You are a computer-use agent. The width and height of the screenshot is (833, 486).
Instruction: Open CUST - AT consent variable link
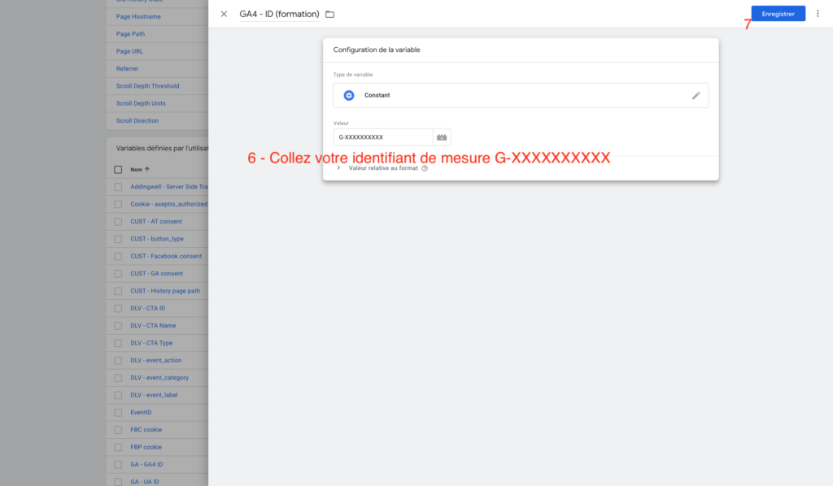156,222
